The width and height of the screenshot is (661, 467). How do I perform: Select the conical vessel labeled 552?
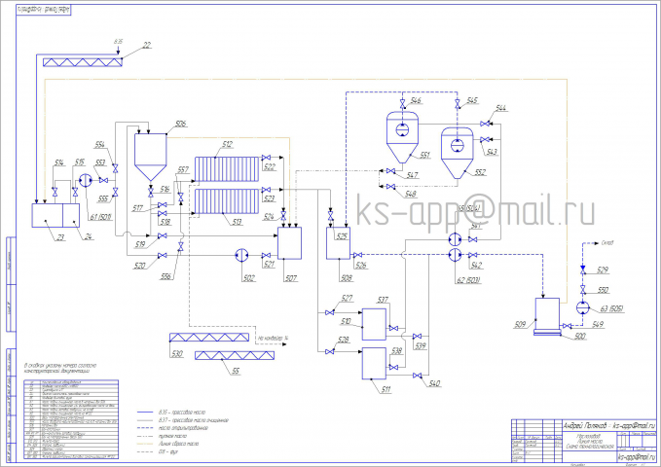(x=458, y=153)
